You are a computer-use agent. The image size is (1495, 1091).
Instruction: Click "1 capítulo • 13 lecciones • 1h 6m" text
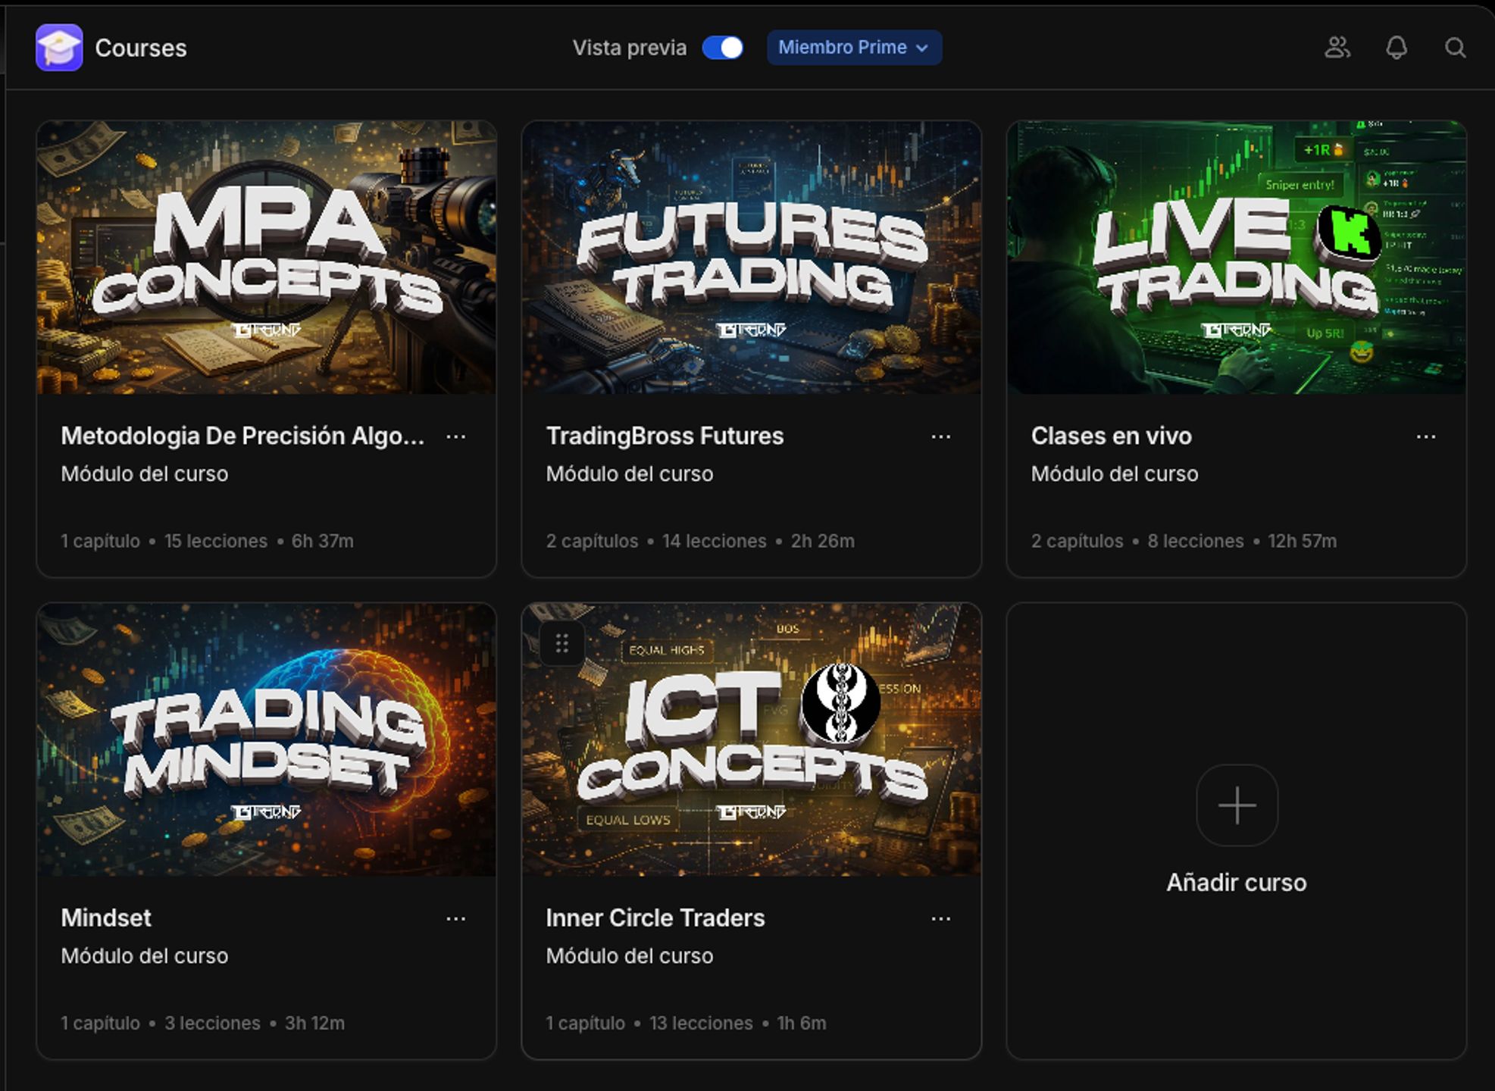[x=686, y=1023]
